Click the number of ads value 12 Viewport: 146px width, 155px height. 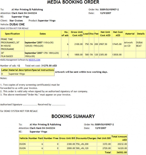[19, 66]
